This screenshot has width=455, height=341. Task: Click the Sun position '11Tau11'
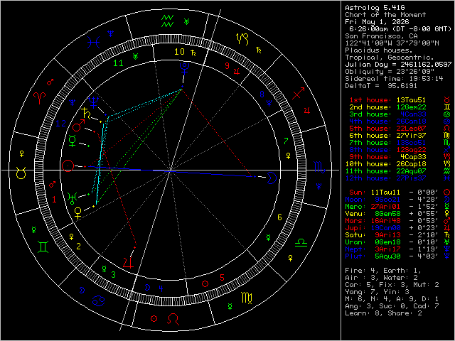point(385,193)
